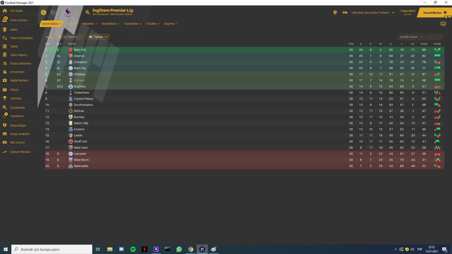The width and height of the screenshot is (452, 254).
Task: Expand the Geçmiş dropdown
Action: 171,24
